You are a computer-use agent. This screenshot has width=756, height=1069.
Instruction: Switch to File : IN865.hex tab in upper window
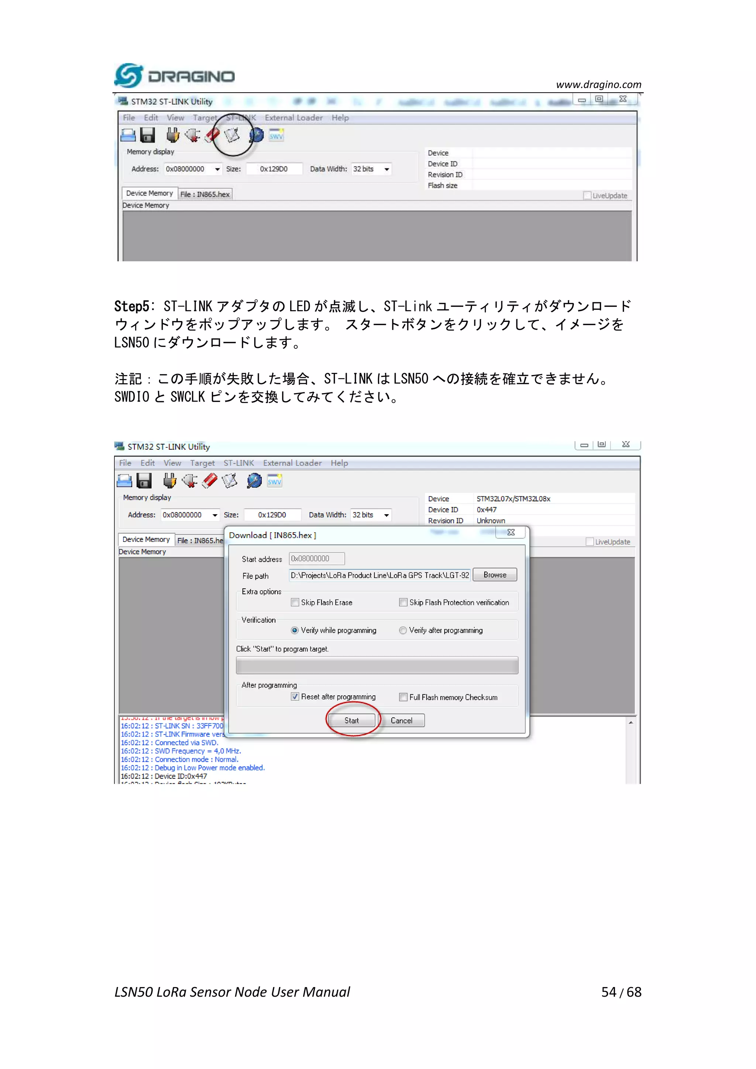click(205, 194)
